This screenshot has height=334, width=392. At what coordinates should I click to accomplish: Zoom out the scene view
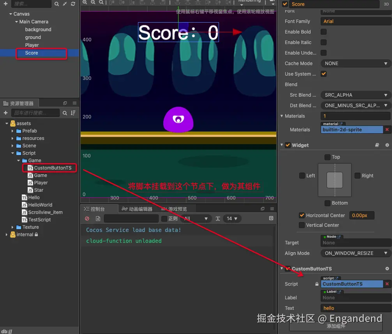[93, 2]
